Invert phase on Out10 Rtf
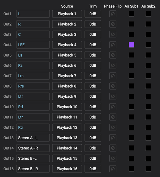The height and width of the screenshot is (177, 160). 113,107
